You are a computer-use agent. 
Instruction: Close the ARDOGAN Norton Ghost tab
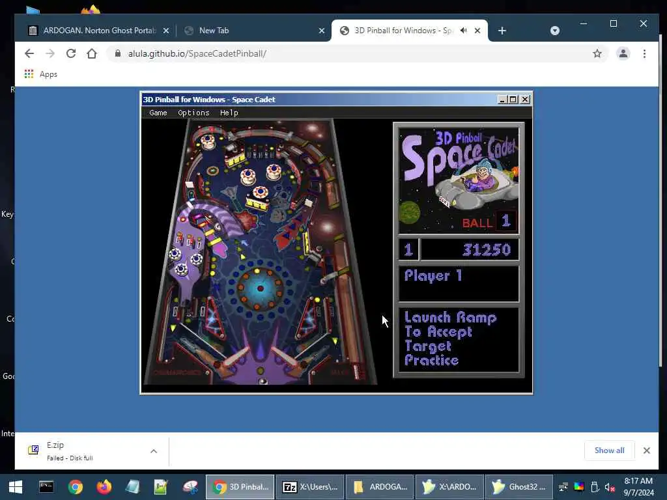166,31
